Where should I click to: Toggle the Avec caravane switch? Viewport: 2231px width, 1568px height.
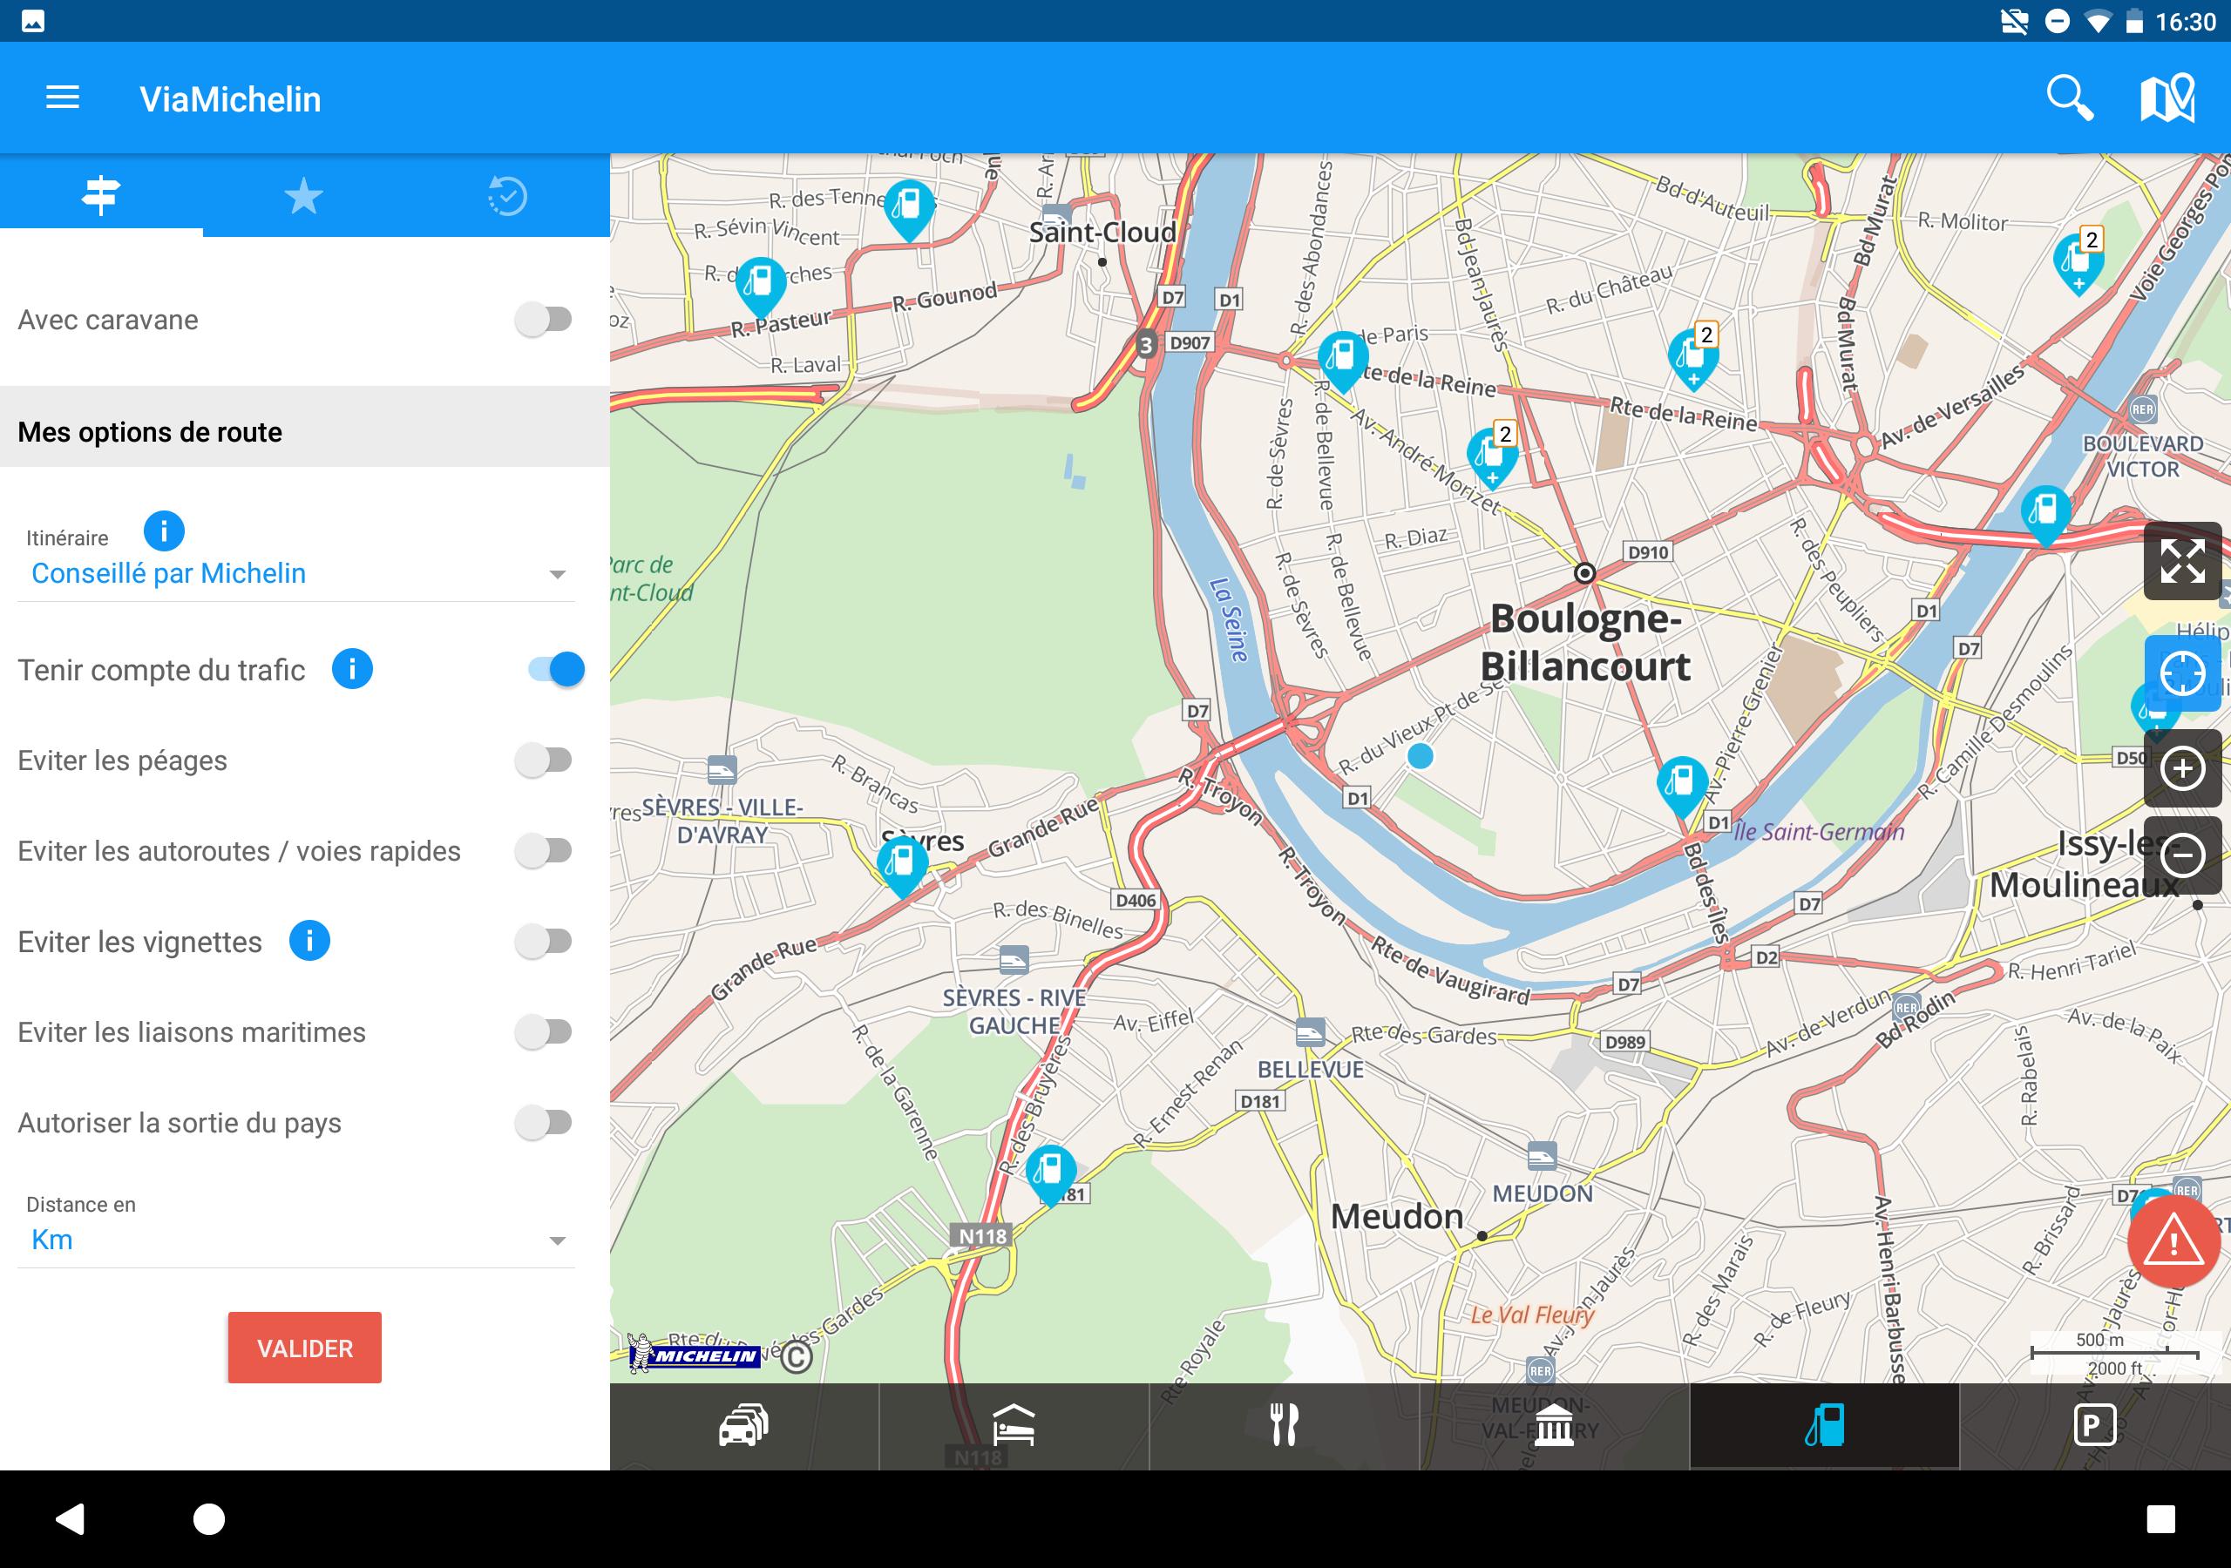[543, 320]
